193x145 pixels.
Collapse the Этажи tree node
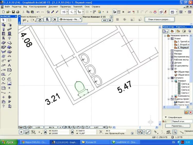pyautogui.click(x=169, y=39)
